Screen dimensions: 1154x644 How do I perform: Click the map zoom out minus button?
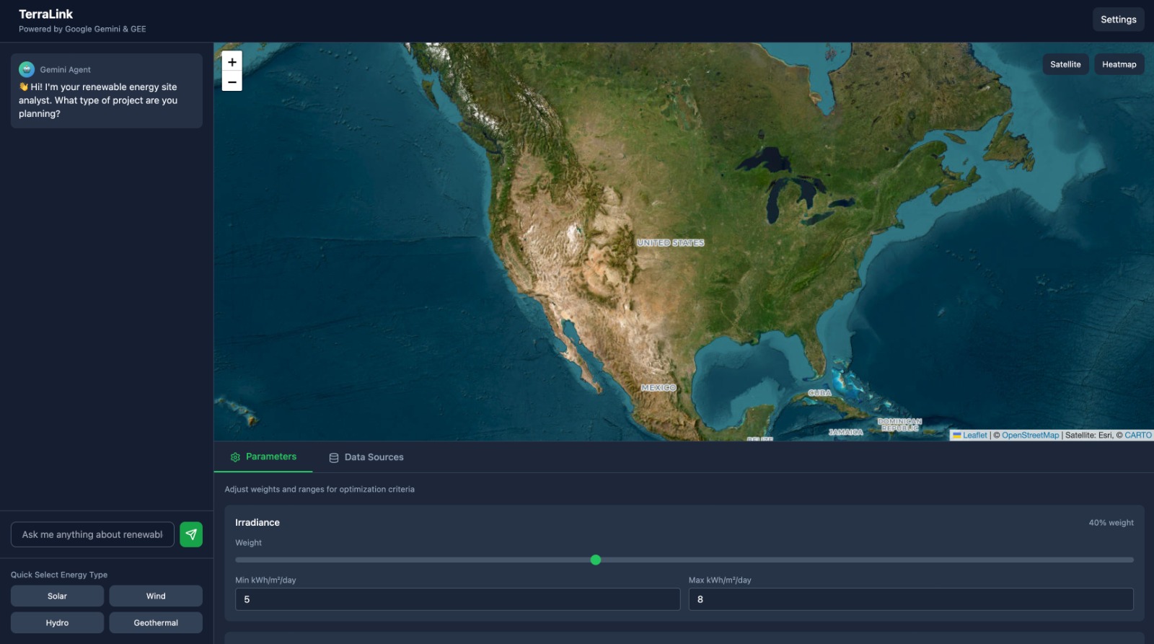232,81
